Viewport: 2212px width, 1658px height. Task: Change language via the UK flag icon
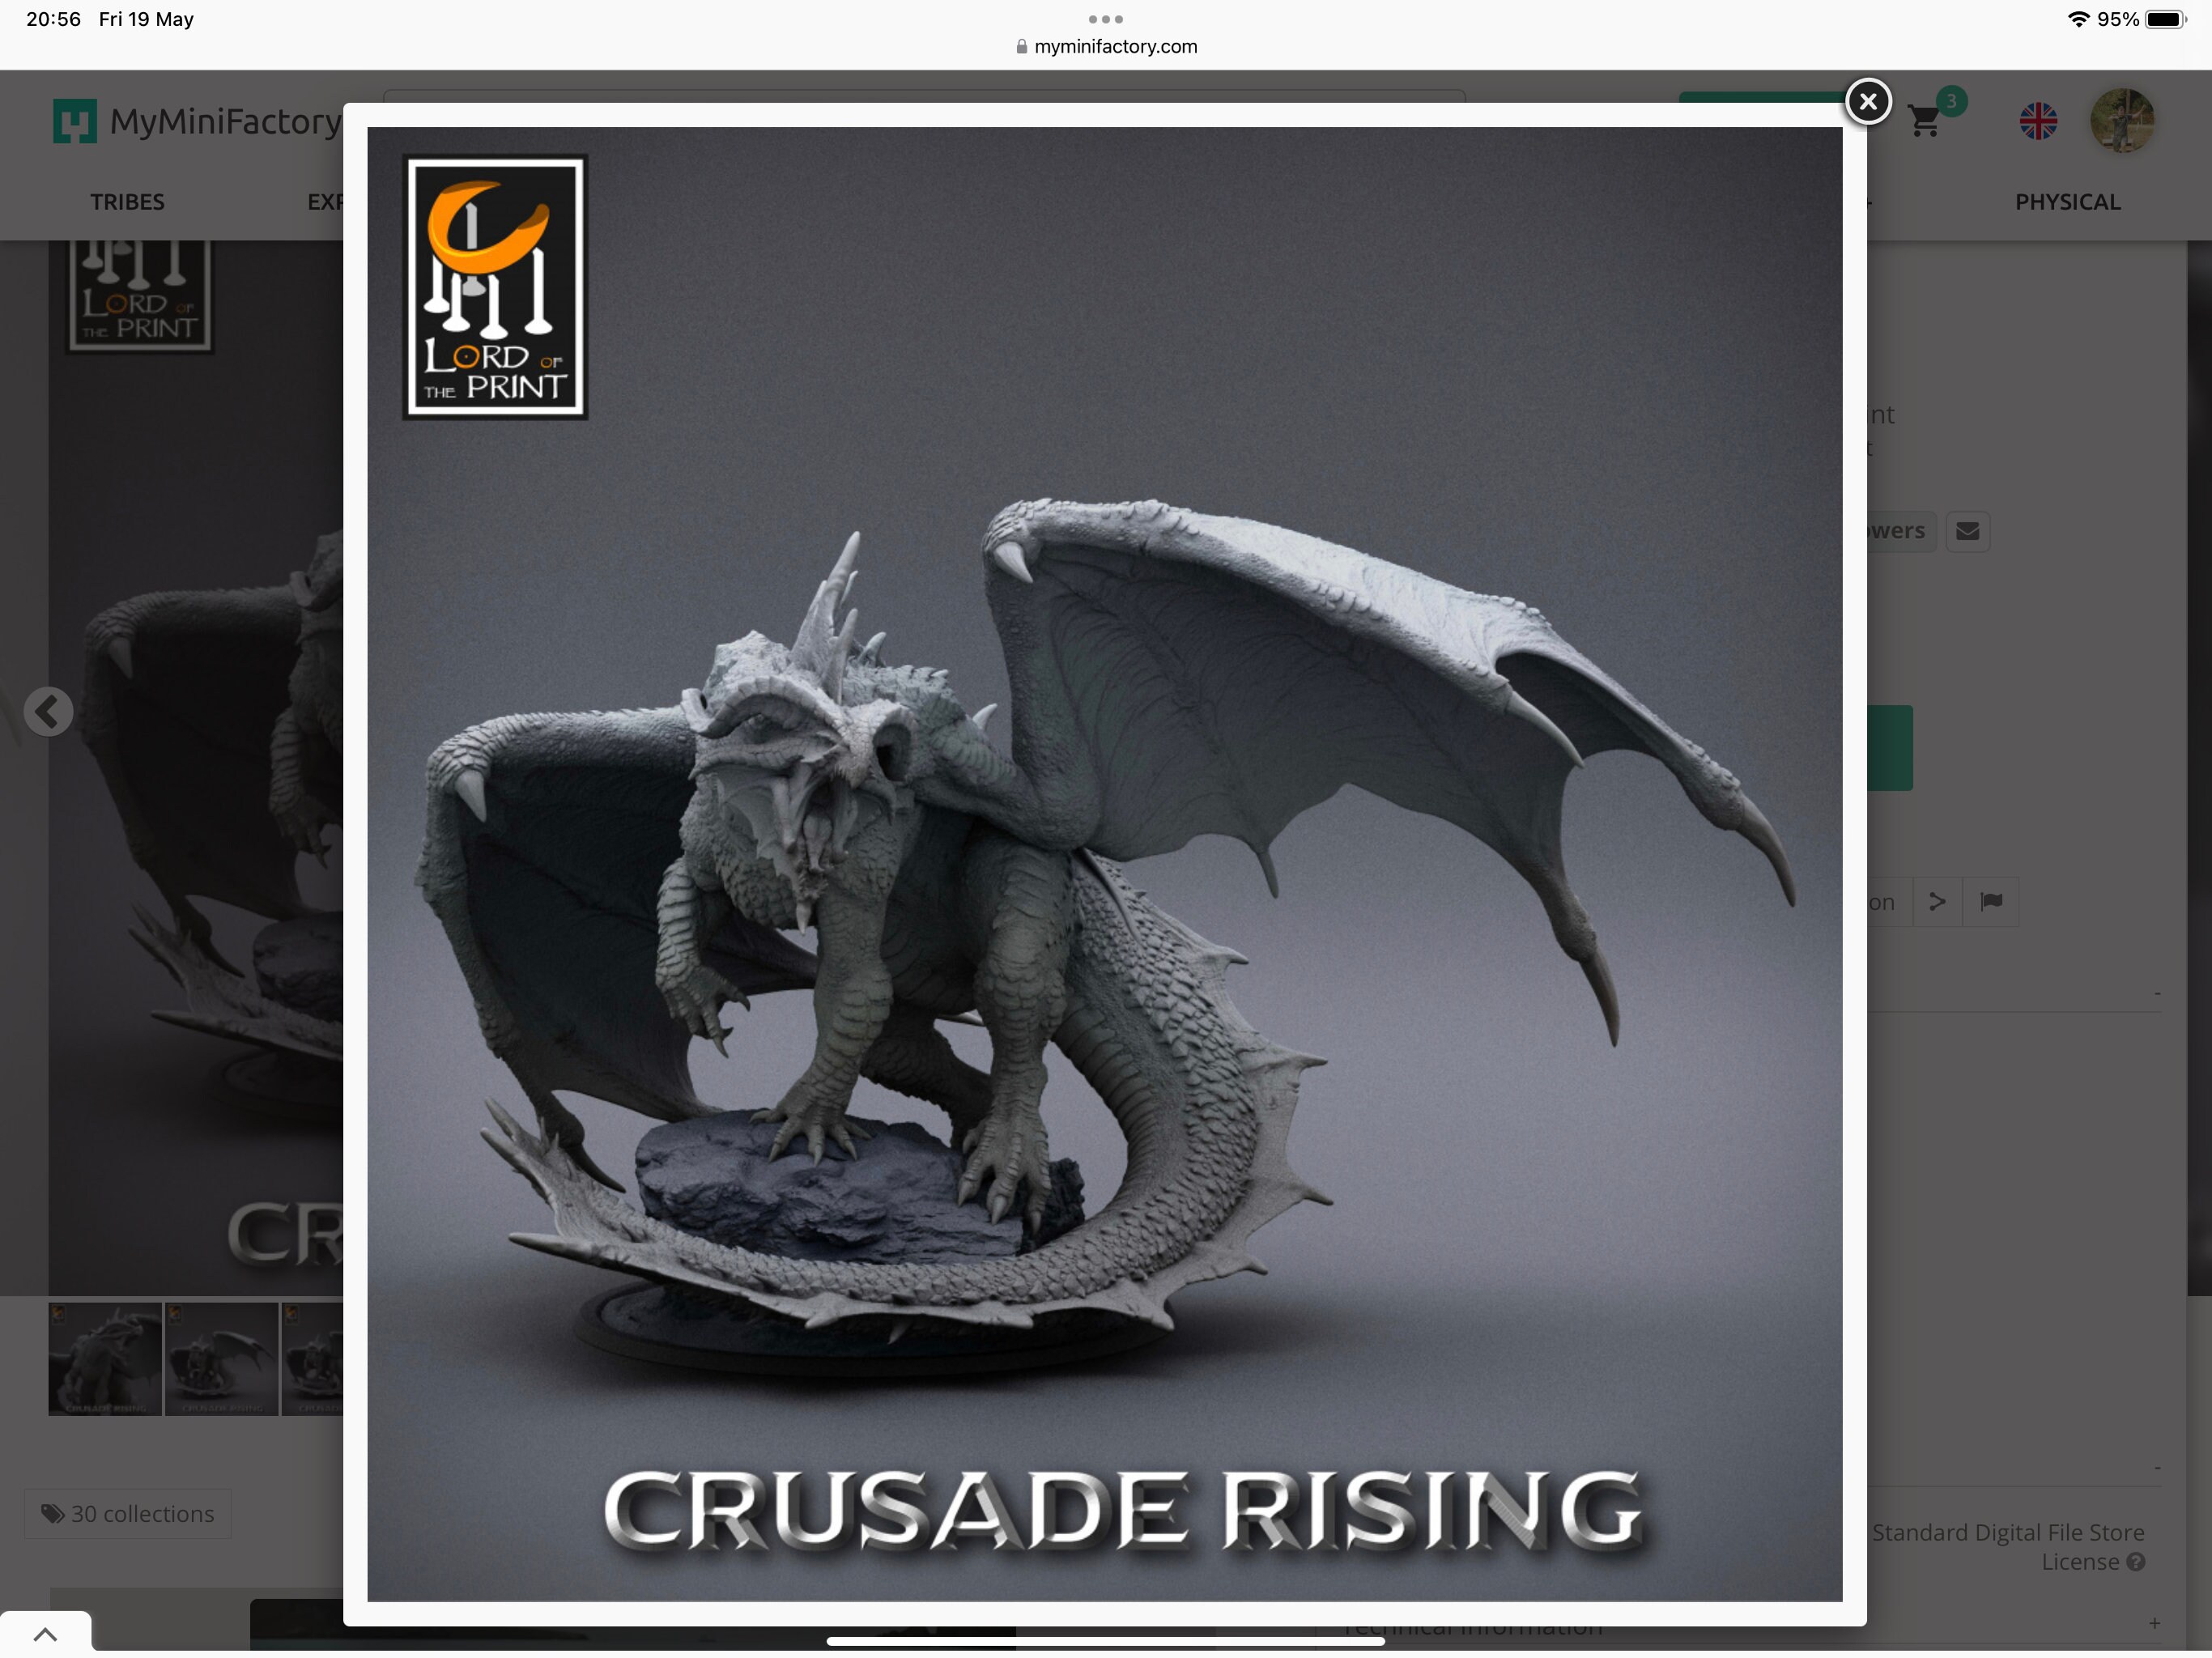pyautogui.click(x=2037, y=120)
